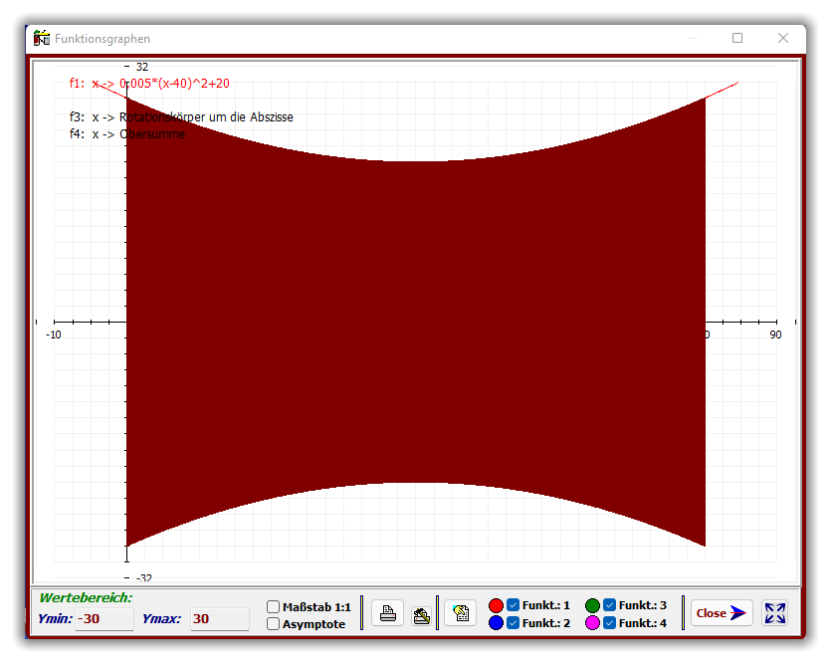
Task: Toggle visibility of Funkt.: 2
Action: (x=514, y=623)
